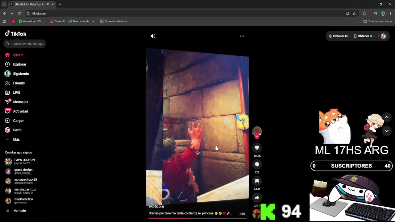Expand followed accounts with Ver todo
Image resolution: width=395 pixels, height=222 pixels.
click(x=20, y=211)
